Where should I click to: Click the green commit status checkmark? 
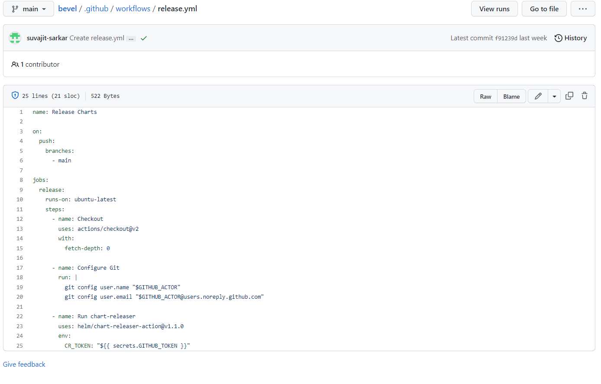(x=144, y=38)
